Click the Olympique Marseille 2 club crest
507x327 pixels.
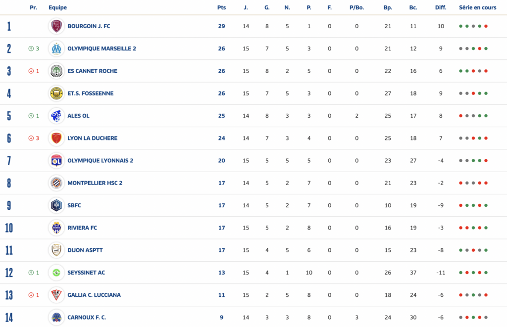pyautogui.click(x=56, y=48)
